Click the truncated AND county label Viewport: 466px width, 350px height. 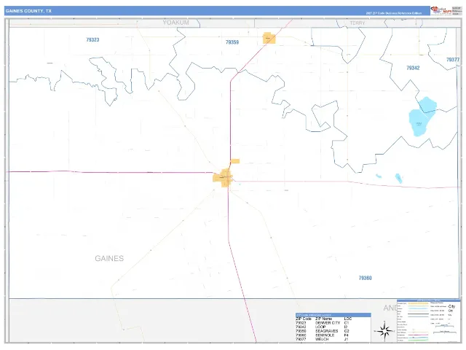click(390, 308)
